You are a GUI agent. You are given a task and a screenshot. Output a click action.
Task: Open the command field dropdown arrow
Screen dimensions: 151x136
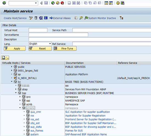click(36, 3)
